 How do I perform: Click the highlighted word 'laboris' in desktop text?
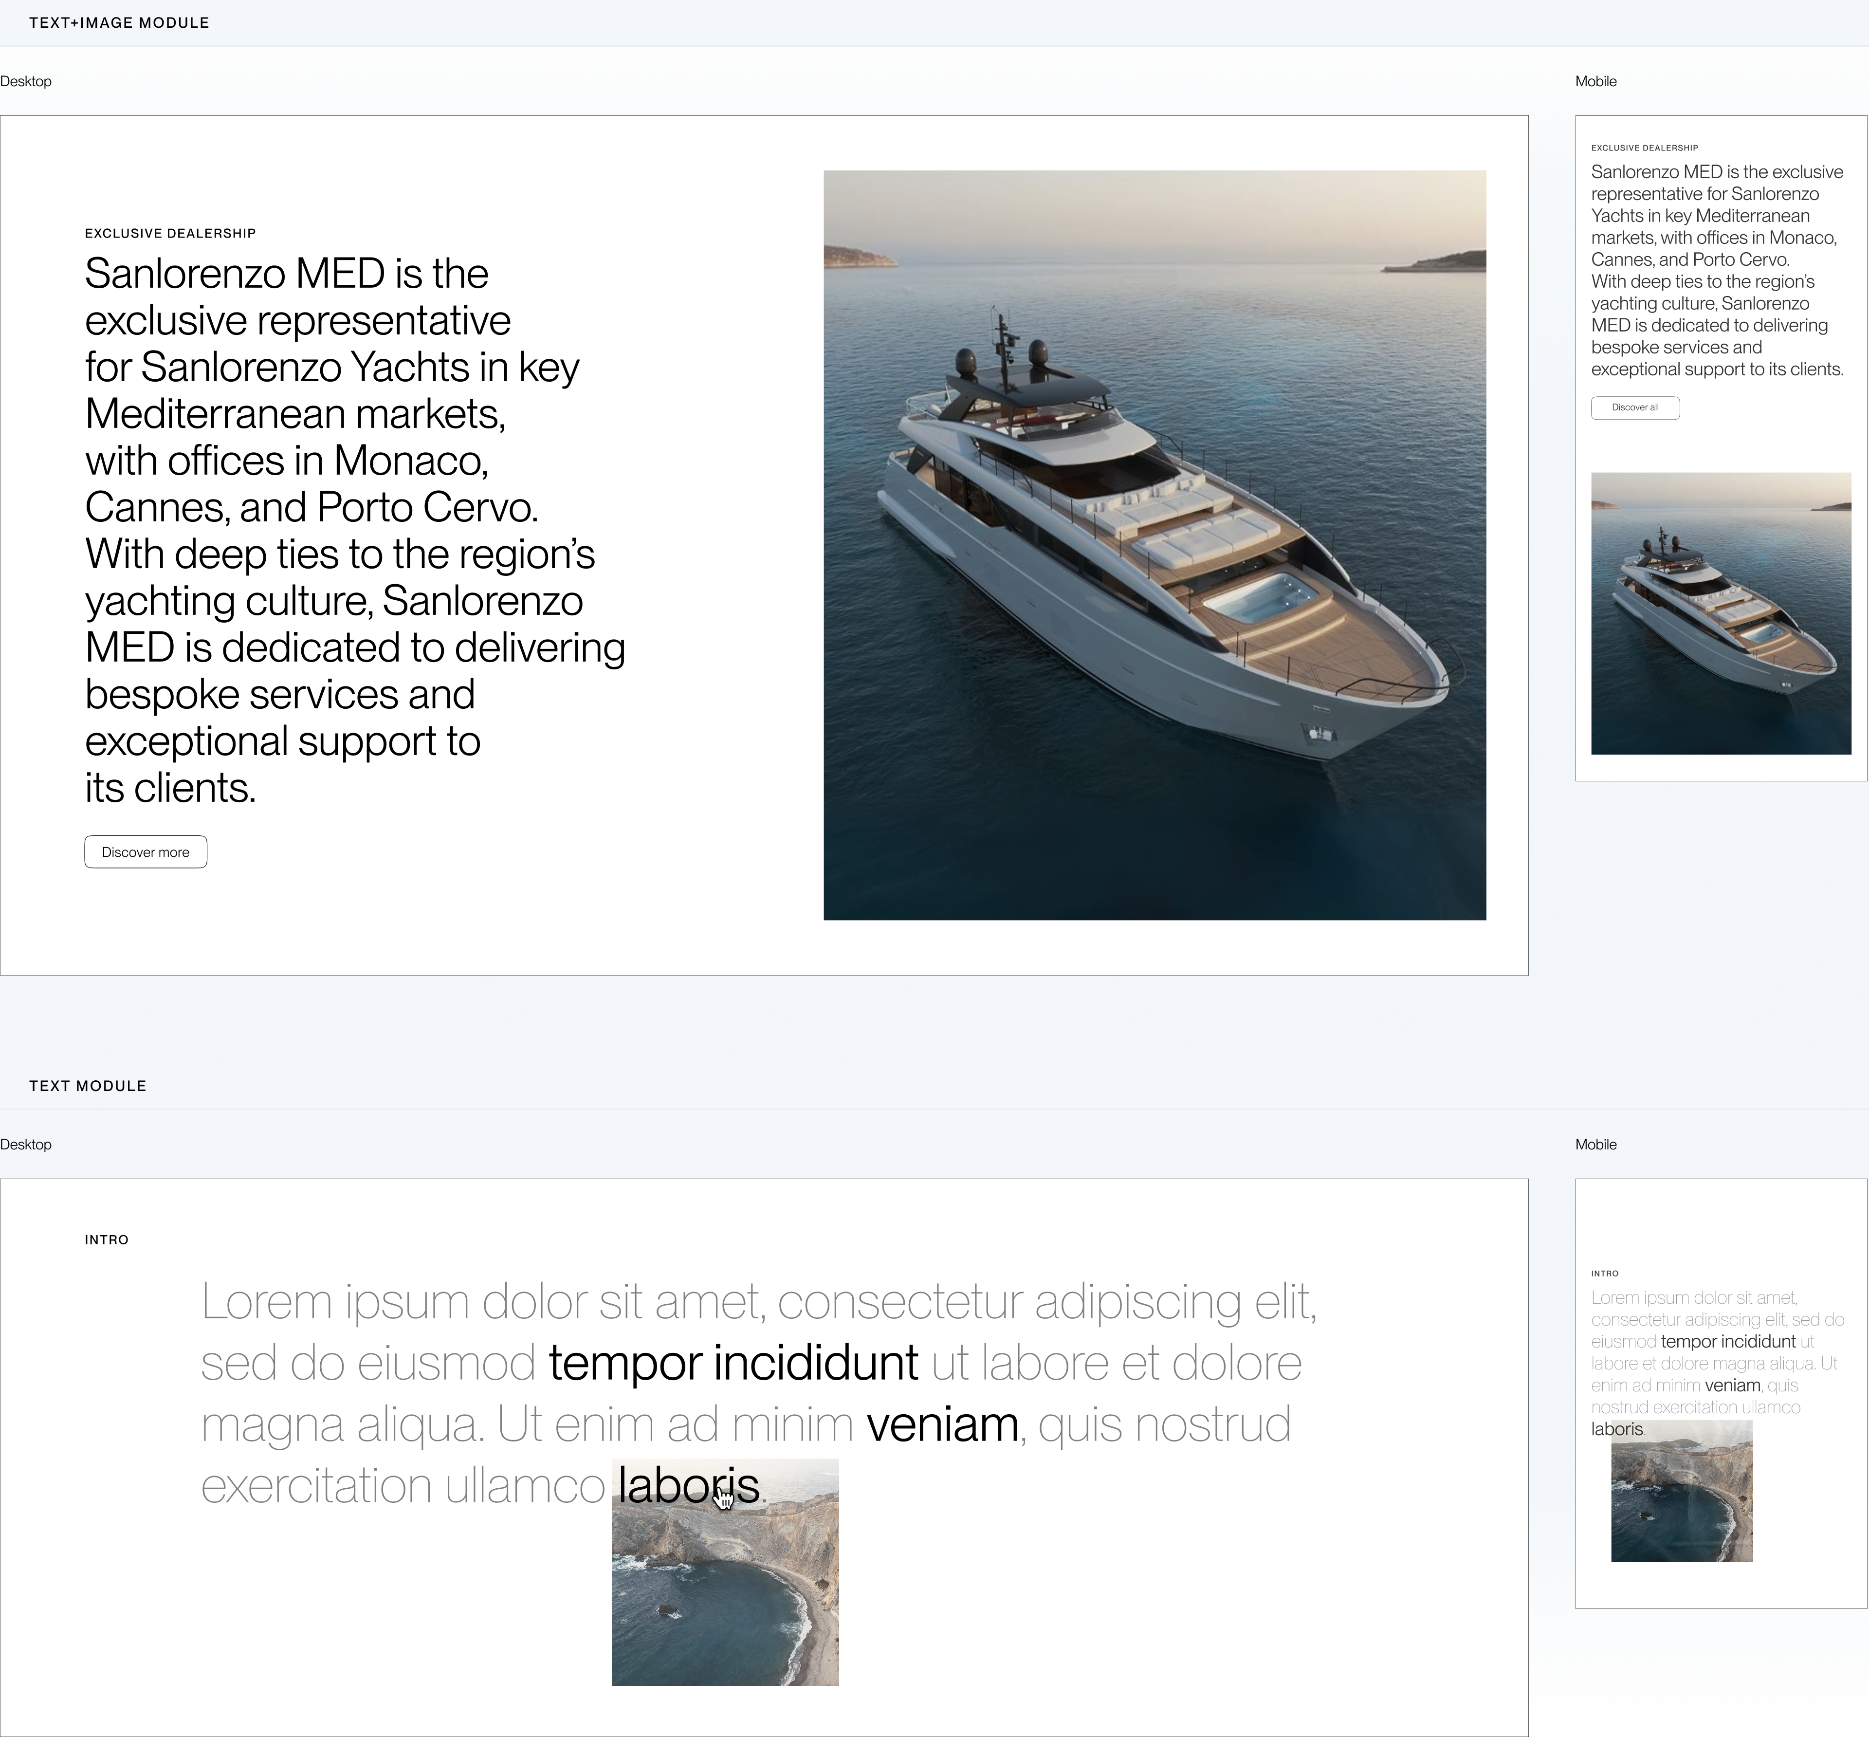pos(688,1485)
